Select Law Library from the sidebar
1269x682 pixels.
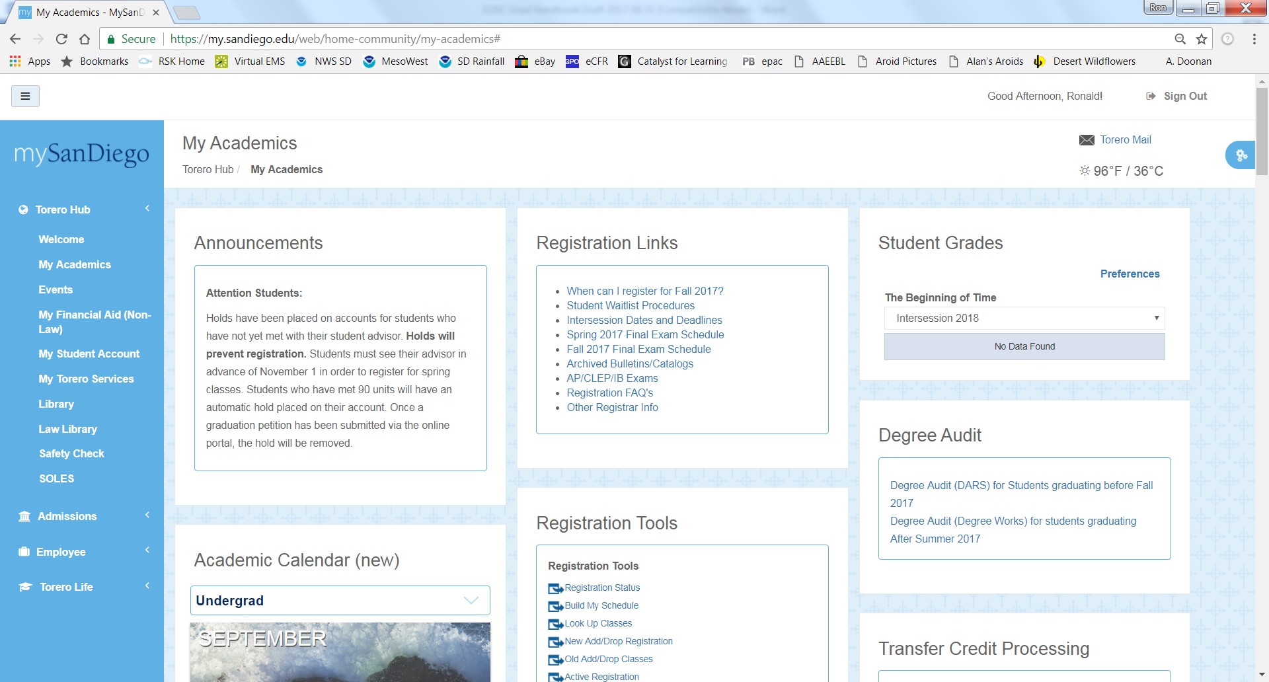click(68, 430)
